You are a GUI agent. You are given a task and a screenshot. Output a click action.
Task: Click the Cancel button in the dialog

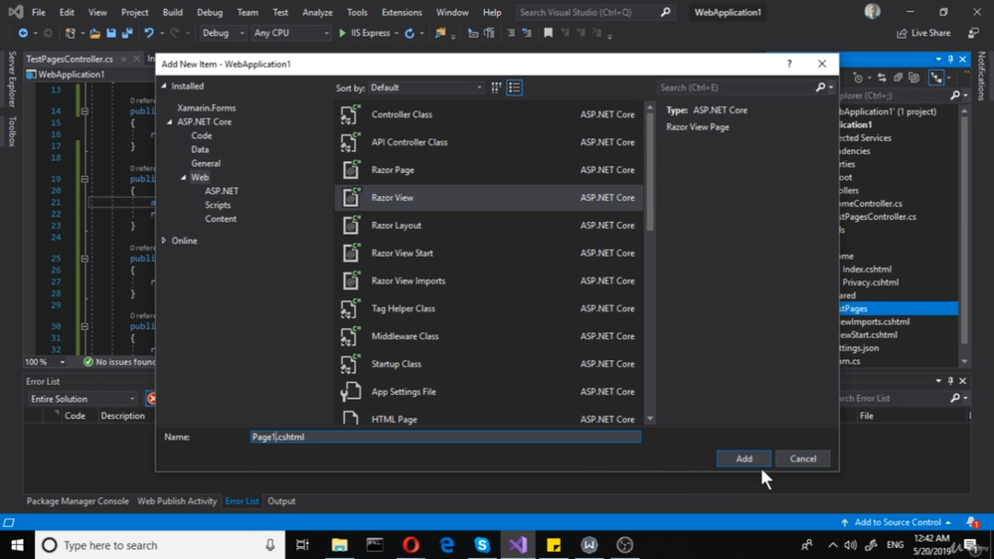click(802, 459)
